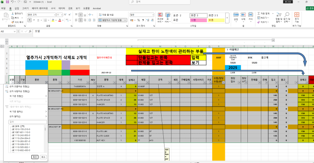
Task: Click the 로그인 sign-in button
Action: 288,2
